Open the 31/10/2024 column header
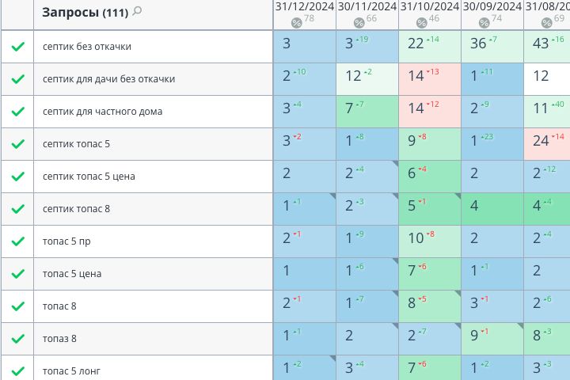570x380 pixels. tap(430, 6)
